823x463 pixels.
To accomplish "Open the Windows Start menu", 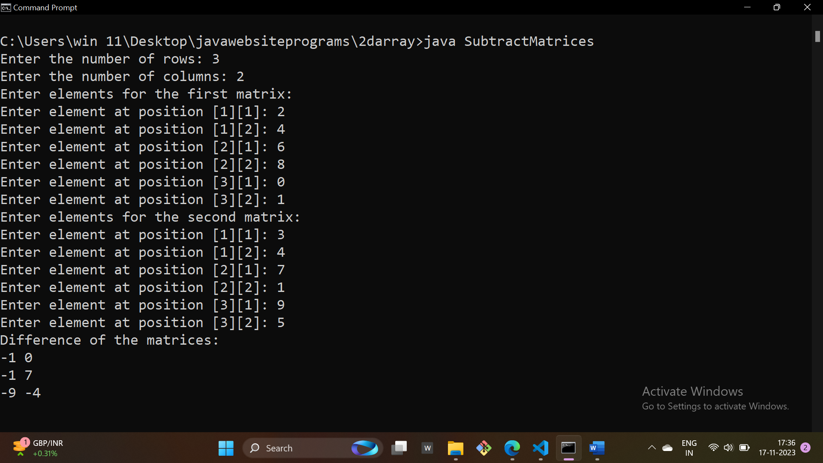I will click(226, 448).
